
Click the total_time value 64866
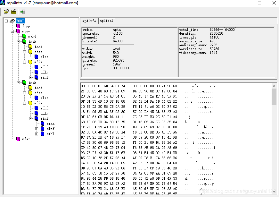[214, 30]
